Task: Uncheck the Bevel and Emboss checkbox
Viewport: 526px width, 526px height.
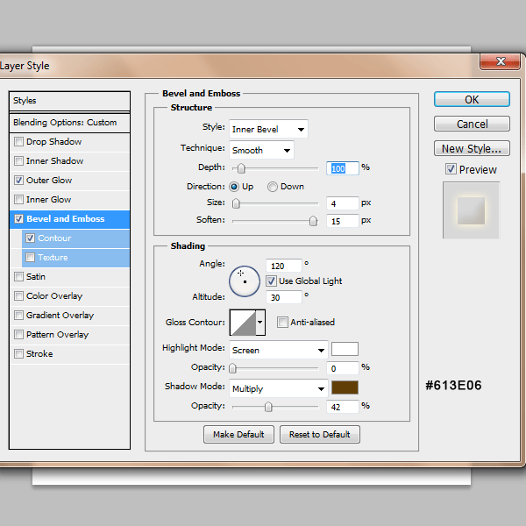Action: point(18,219)
